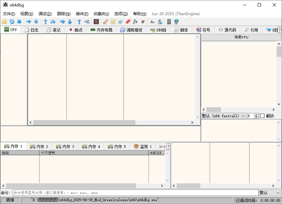
Task: Open the 默认 (x64 fastcall) dropdown
Action: 223,116
